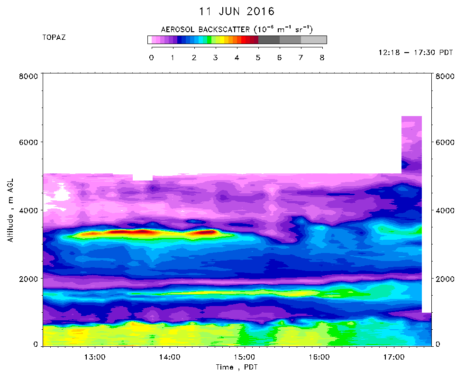
Task: Click the right-axis "4000" altitude label
Action: pyautogui.click(x=445, y=211)
